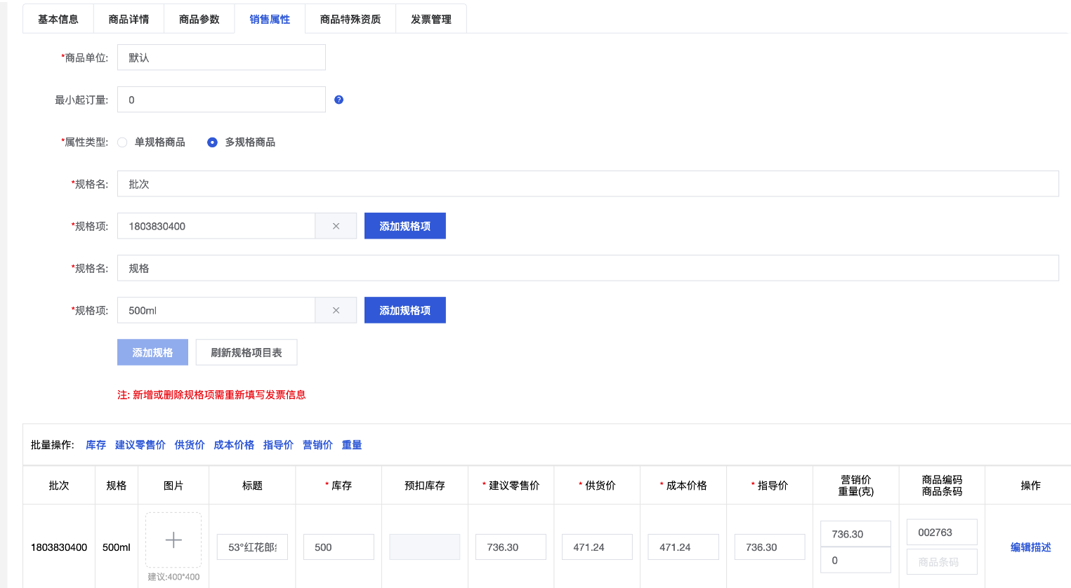Click batch operation 库存 link
This screenshot has height=588, width=1071.
tap(96, 445)
